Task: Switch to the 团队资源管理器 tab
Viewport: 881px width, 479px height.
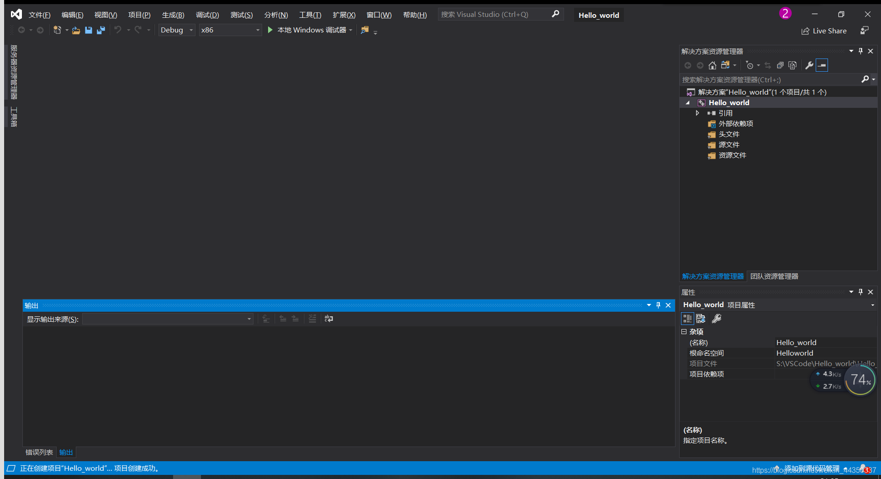Action: click(x=774, y=276)
